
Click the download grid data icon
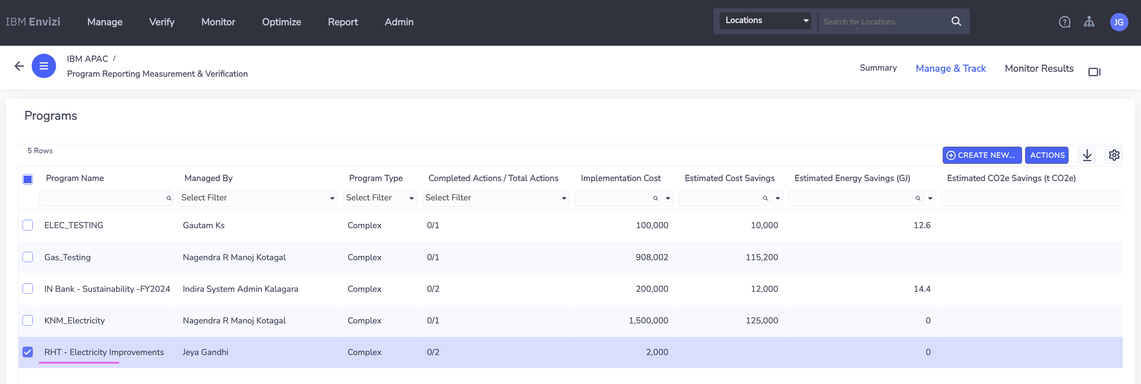1086,155
